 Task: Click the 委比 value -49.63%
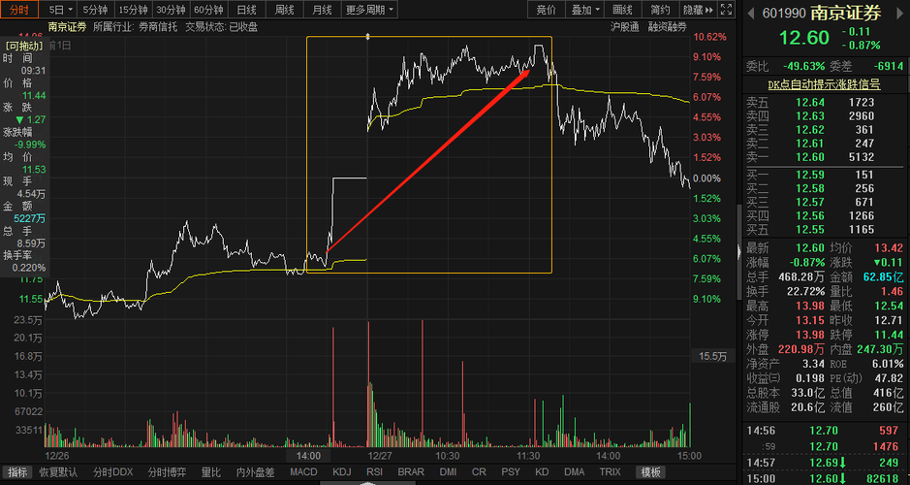click(803, 67)
